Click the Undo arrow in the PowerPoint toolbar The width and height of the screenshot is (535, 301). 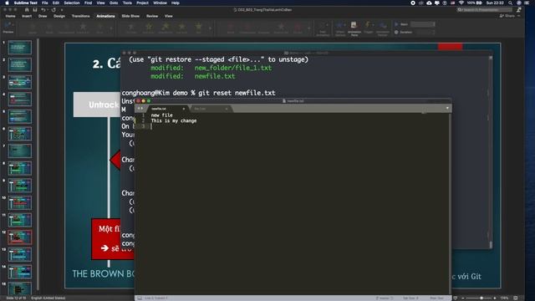pyautogui.click(x=43, y=10)
